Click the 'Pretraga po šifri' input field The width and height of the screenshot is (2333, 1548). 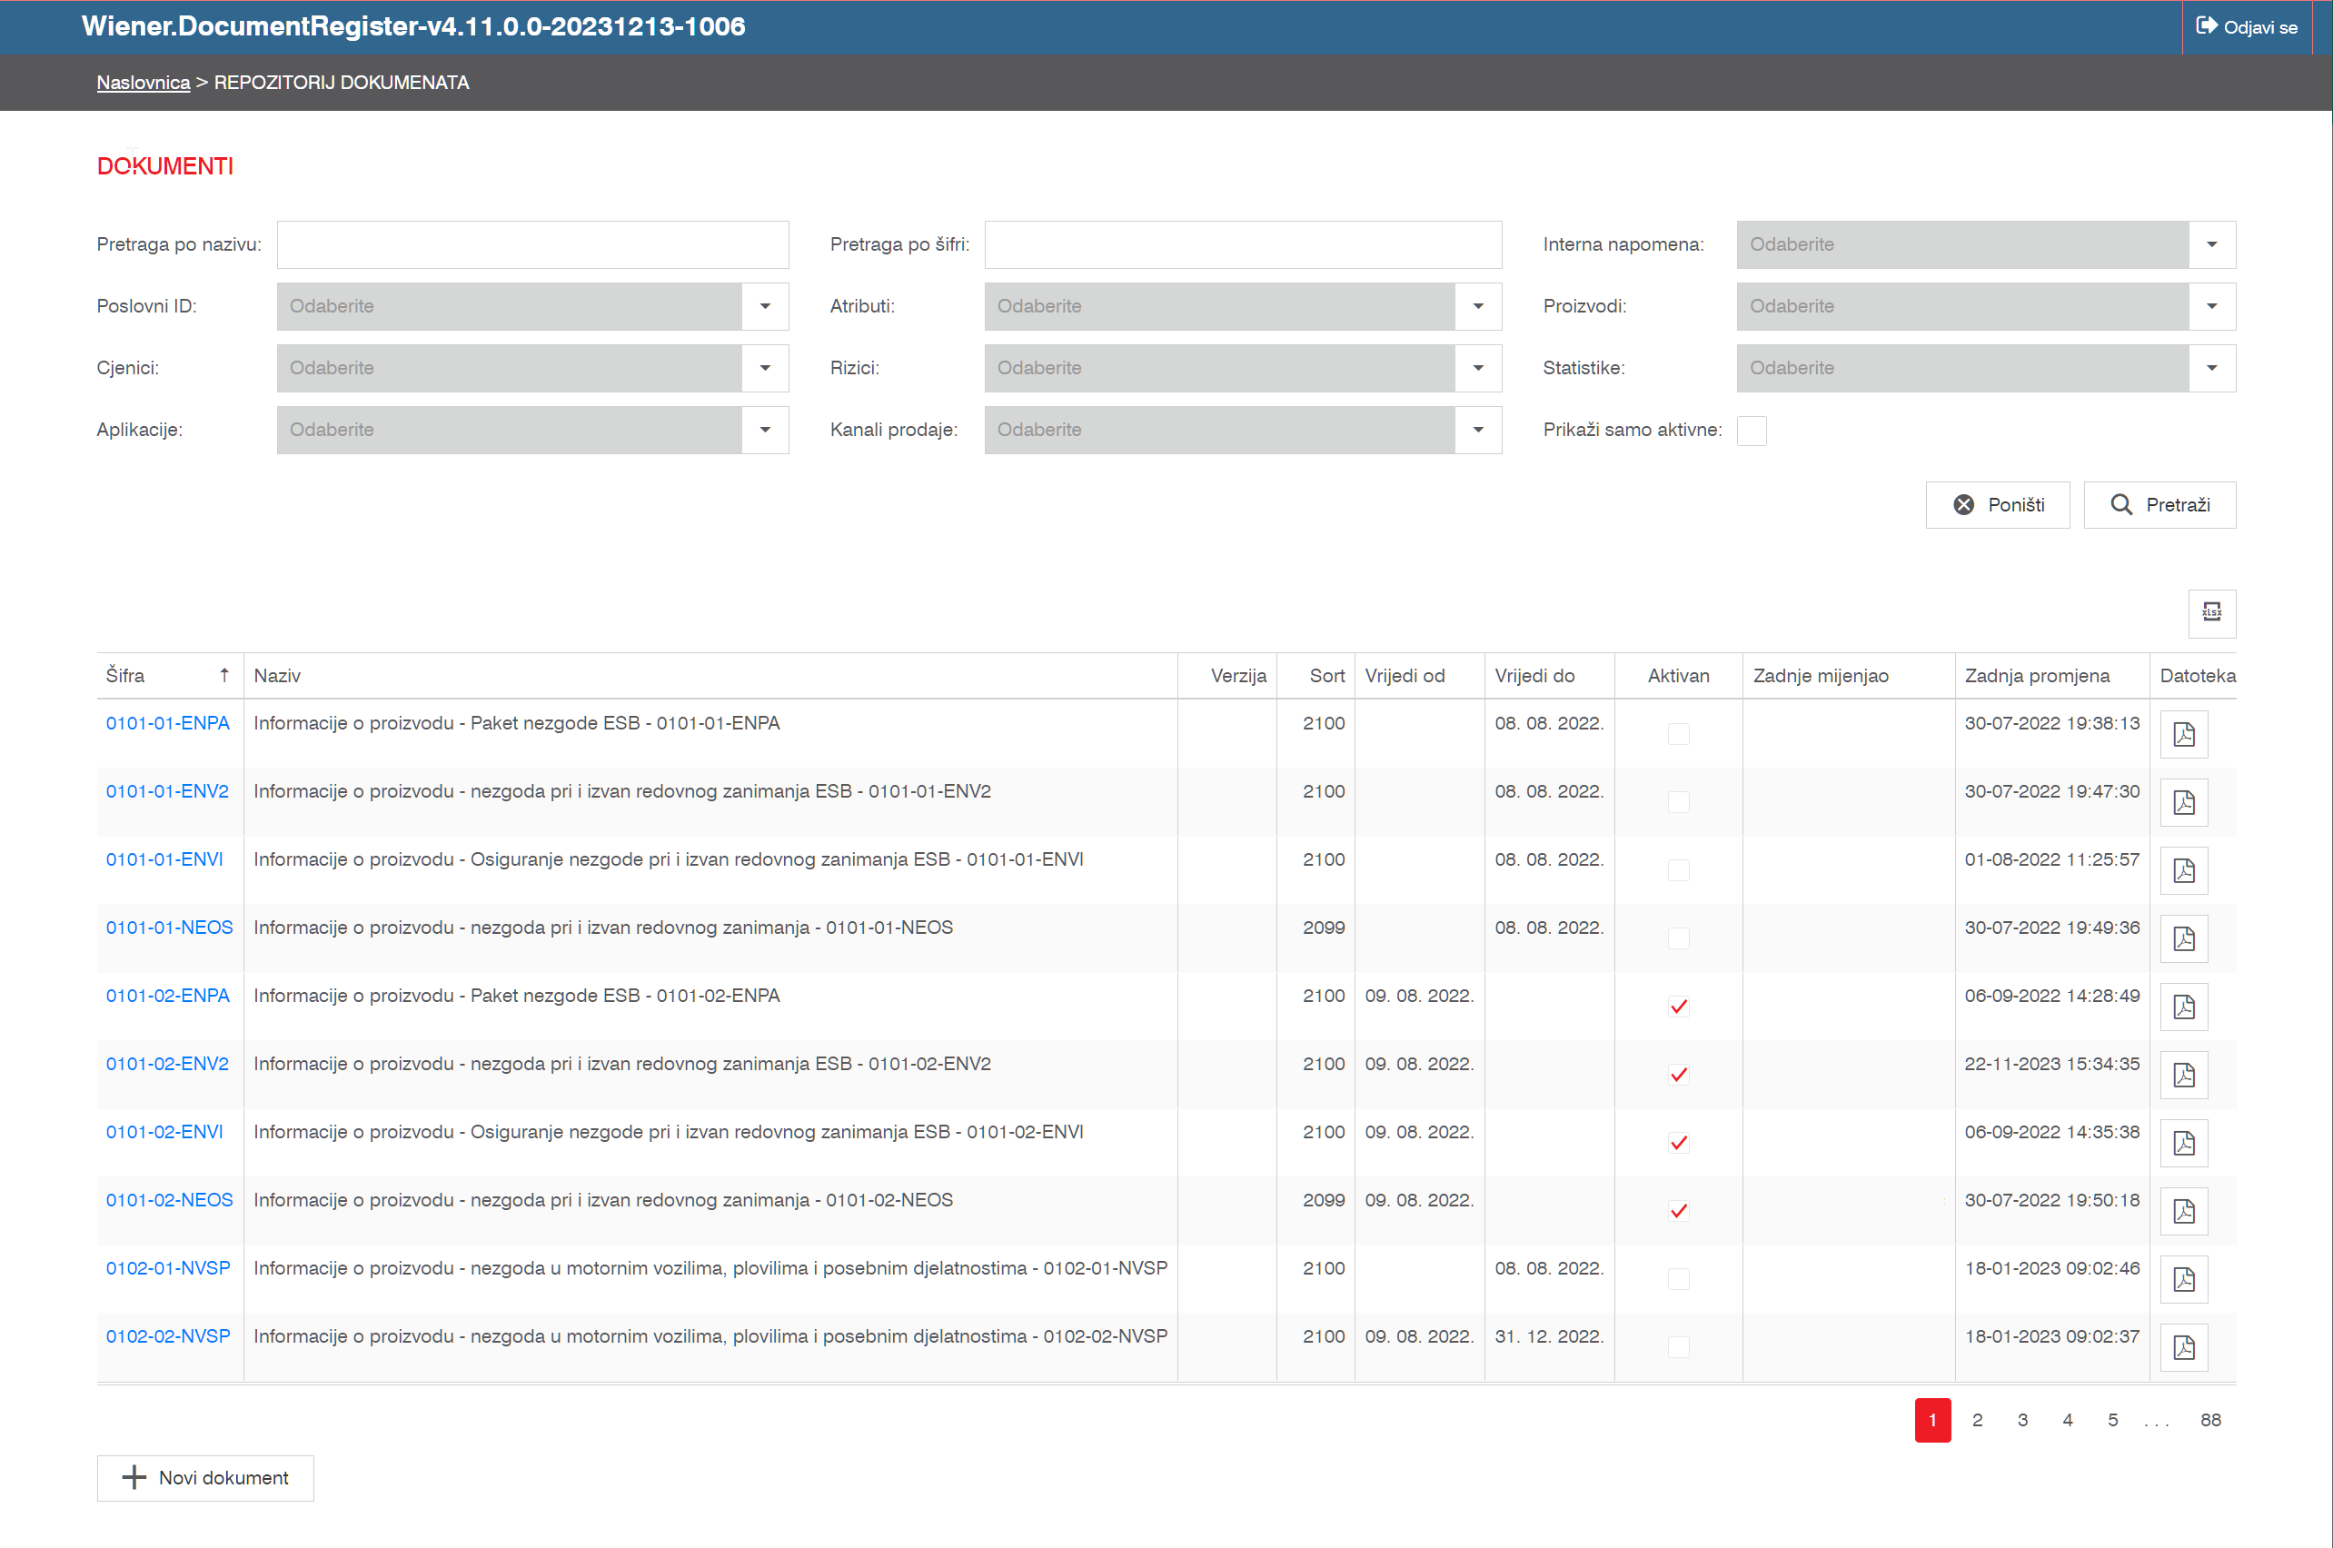(1242, 243)
